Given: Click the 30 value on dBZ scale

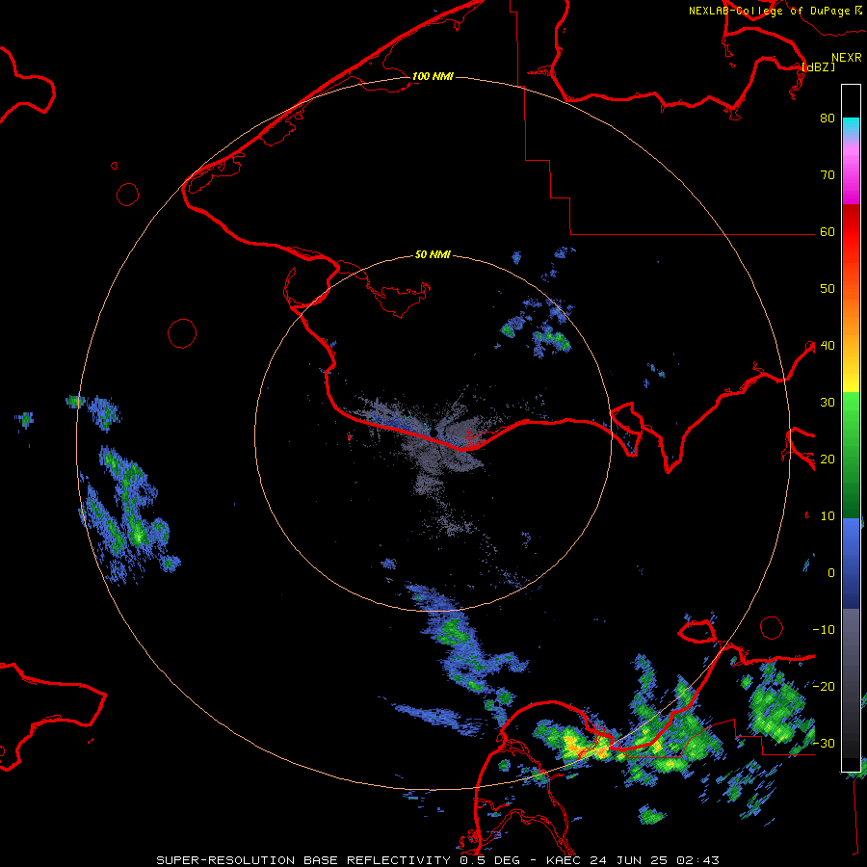Looking at the screenshot, I should click(x=828, y=402).
